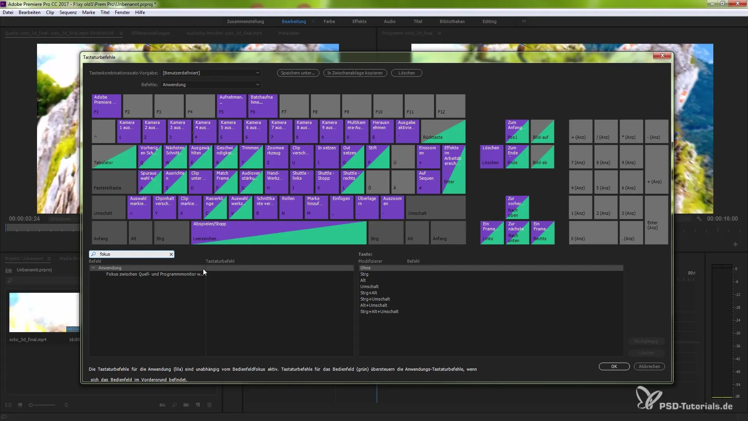Select the Handwerkzeug H key
This screenshot has width=748, height=421.
pyautogui.click(x=277, y=182)
